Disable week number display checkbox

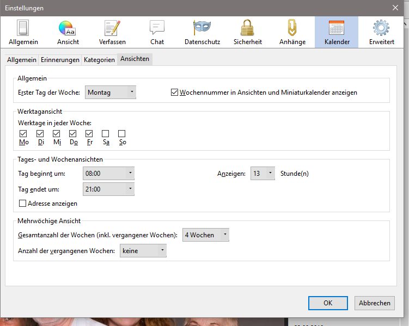(175, 93)
